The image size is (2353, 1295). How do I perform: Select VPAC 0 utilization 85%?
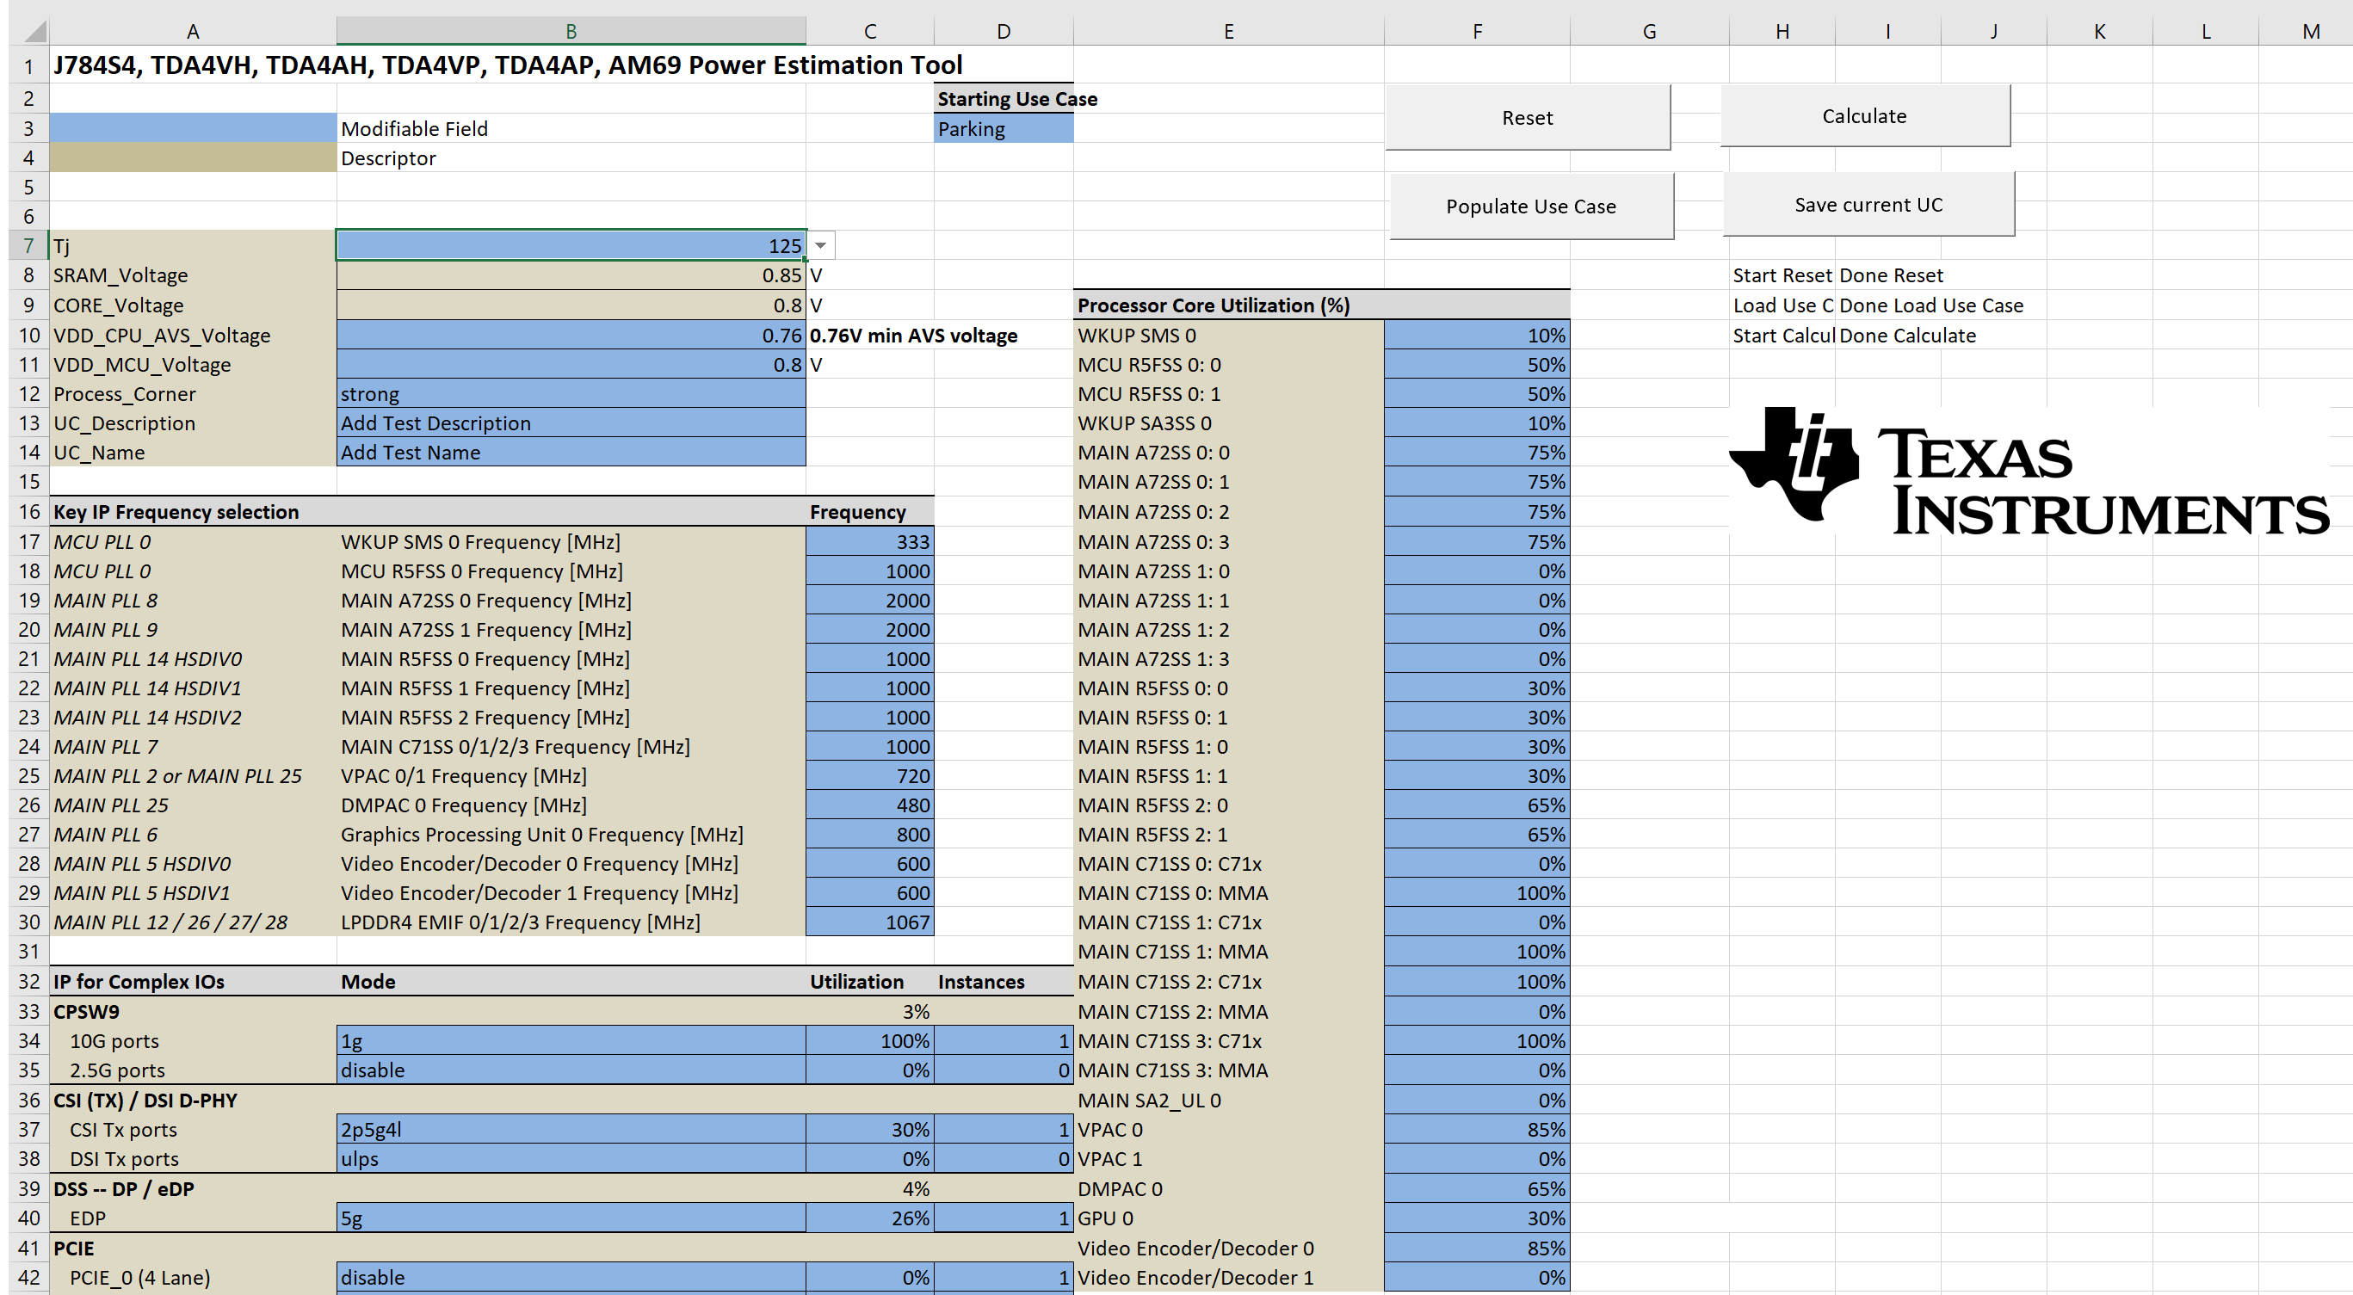click(x=1477, y=1129)
